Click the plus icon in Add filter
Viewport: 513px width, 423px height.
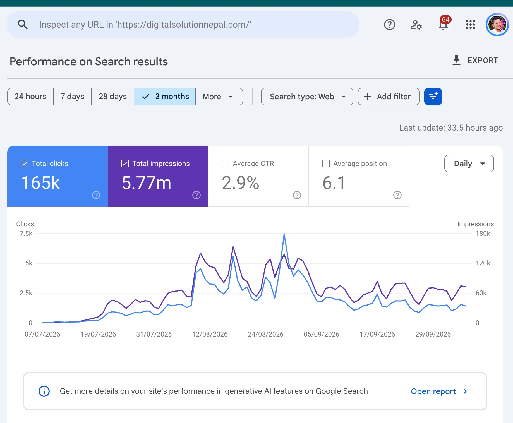367,97
